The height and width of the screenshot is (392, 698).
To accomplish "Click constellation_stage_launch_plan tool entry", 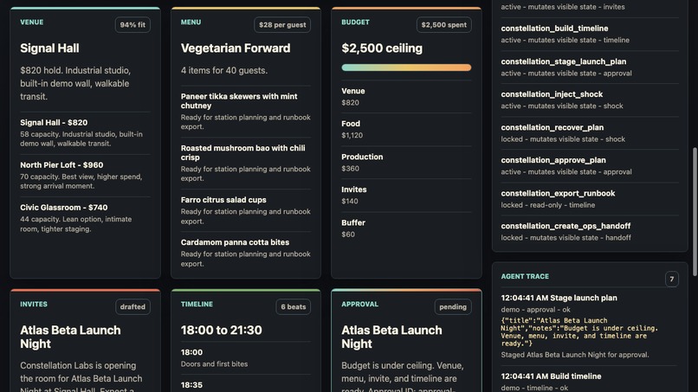I will point(590,67).
